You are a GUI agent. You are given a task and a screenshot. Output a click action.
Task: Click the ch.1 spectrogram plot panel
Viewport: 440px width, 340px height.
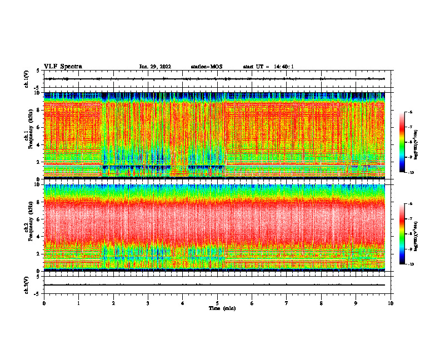pos(214,136)
